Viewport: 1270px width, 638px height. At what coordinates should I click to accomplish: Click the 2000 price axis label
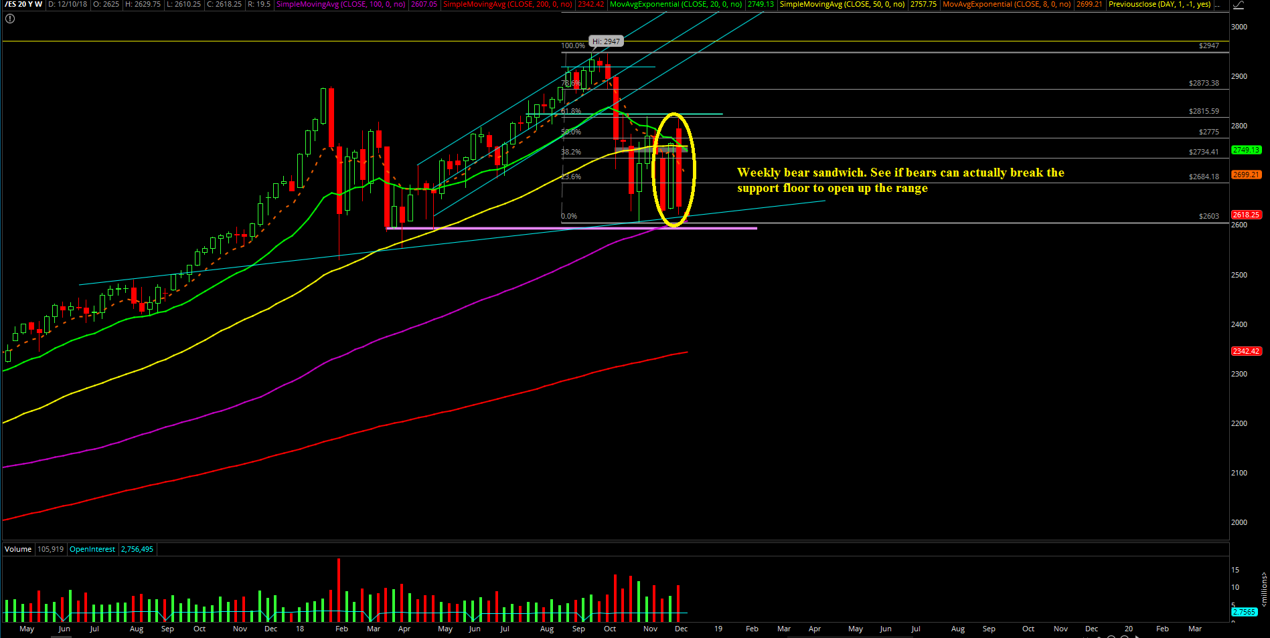(1239, 522)
